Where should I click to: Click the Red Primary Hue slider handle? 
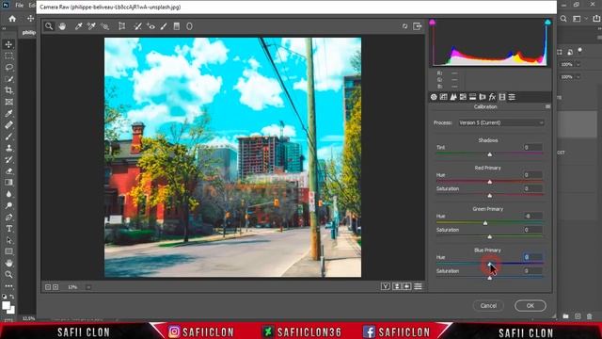(489, 182)
